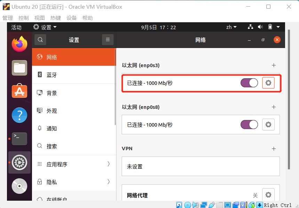
Task: Click the VirtualBox recording status icon
Action: point(236,205)
